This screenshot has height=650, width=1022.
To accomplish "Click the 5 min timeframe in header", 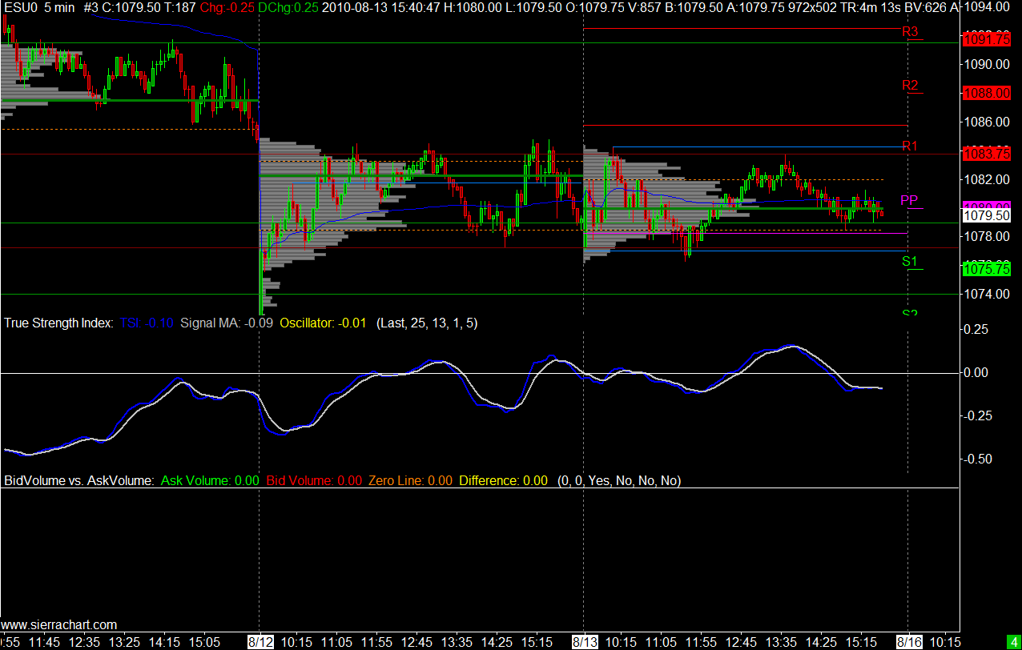I will 60,8.
